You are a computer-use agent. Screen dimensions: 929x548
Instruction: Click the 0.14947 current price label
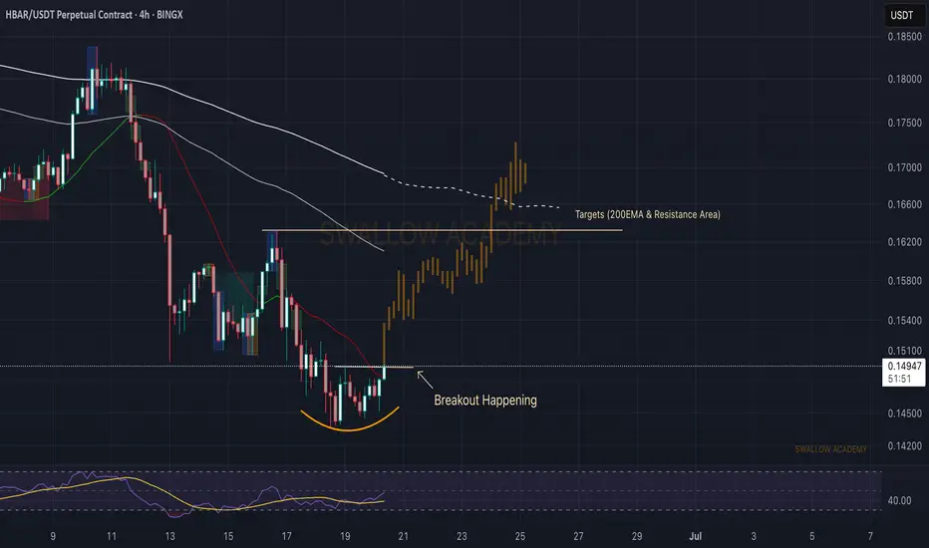(904, 366)
